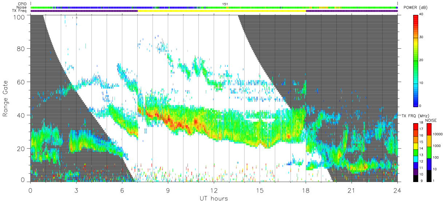Click the 10000 label on the NOISE legend
447x206 pixels.
pyautogui.click(x=438, y=134)
